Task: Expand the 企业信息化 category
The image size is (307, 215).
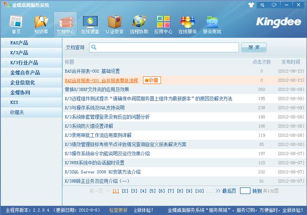Action: pos(31,83)
